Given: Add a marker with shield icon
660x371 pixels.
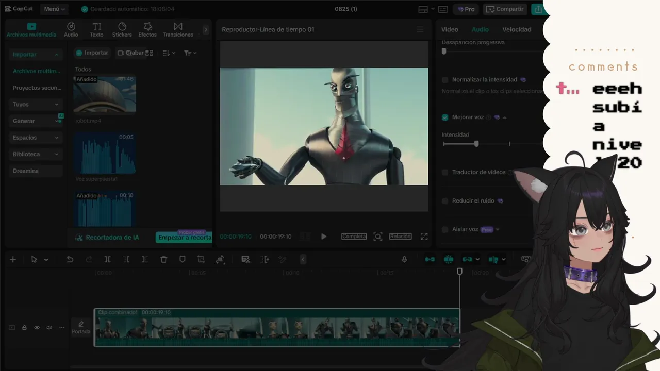Looking at the screenshot, I should pyautogui.click(x=183, y=259).
